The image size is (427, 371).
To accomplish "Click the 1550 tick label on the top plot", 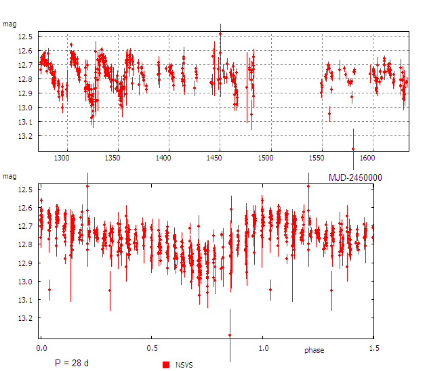I will (317, 158).
